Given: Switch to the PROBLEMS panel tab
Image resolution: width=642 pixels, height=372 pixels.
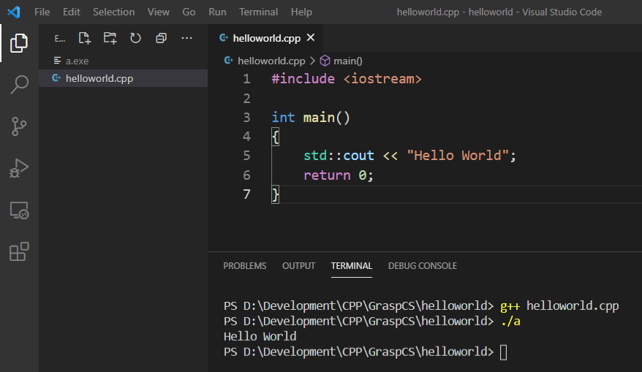Looking at the screenshot, I should (245, 266).
